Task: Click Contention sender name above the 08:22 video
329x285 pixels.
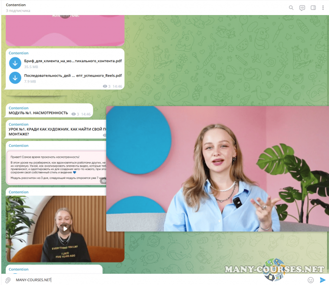Action: [x=18, y=192]
